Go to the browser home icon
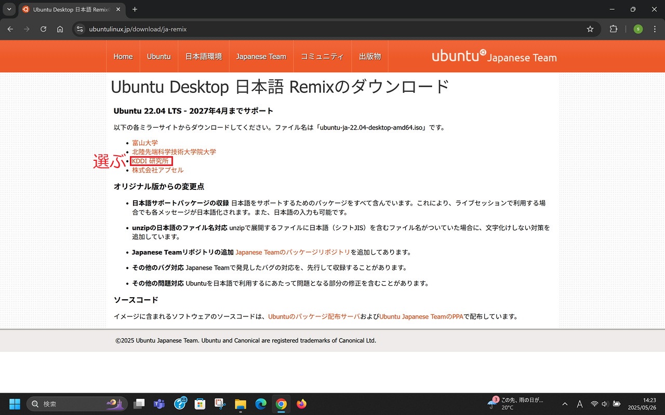665x415 pixels. 60,29
